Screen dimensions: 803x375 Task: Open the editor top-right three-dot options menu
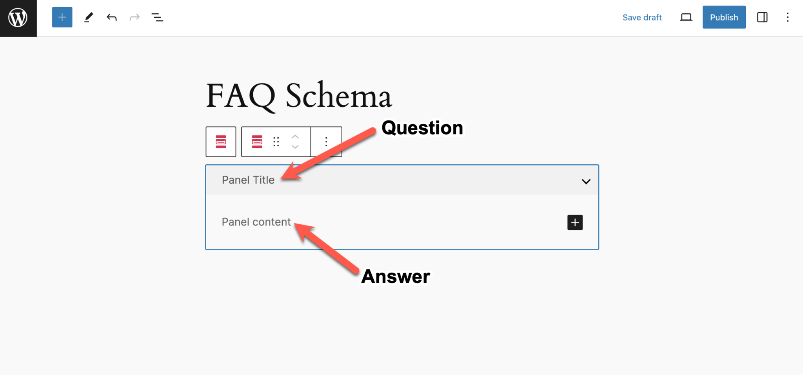788,17
